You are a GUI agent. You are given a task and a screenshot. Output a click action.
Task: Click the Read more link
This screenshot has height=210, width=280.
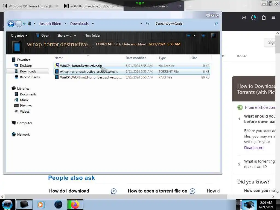tap(253, 148)
